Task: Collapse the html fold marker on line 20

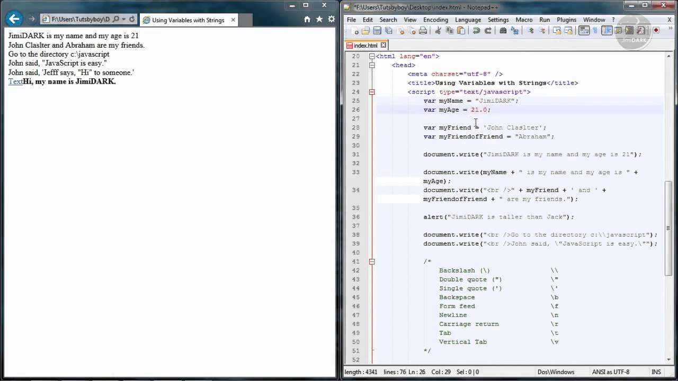Action: click(372, 56)
